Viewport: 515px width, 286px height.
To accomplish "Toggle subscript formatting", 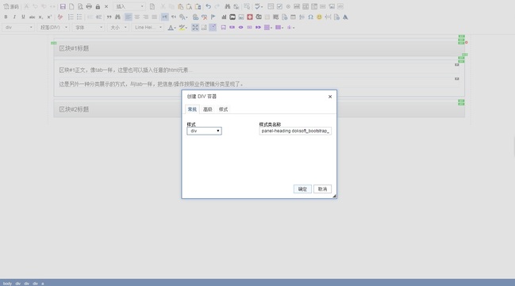I will (x=40, y=17).
